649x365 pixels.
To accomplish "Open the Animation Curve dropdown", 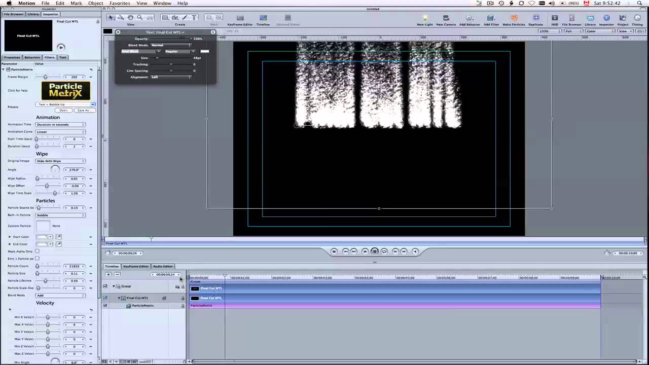I will click(x=60, y=132).
